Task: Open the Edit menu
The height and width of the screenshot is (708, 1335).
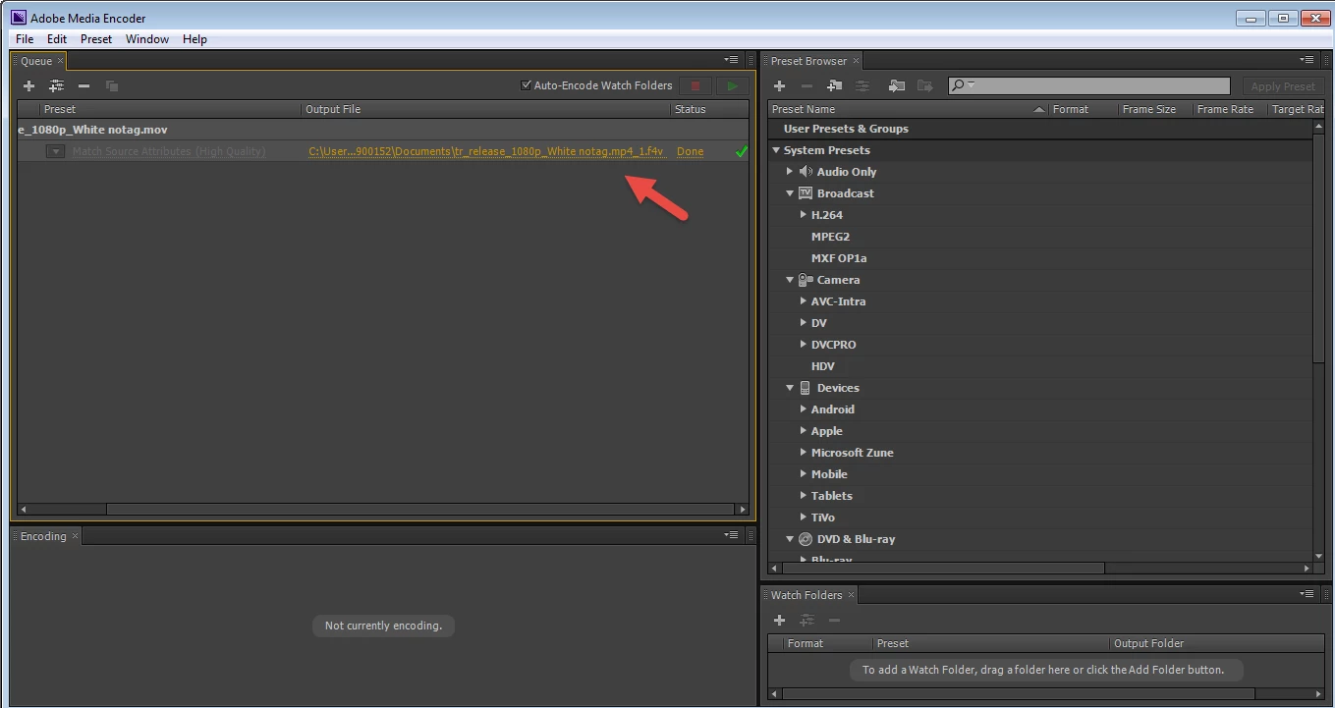Action: click(x=57, y=39)
